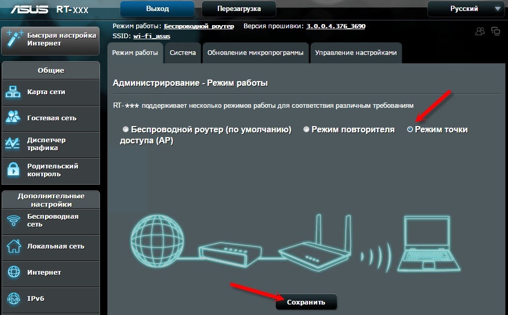Screen dimensions: 508x315
Task: Switch to the Режим работы tab
Action: point(135,53)
